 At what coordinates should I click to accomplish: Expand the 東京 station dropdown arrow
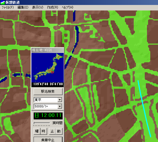(x=60, y=100)
